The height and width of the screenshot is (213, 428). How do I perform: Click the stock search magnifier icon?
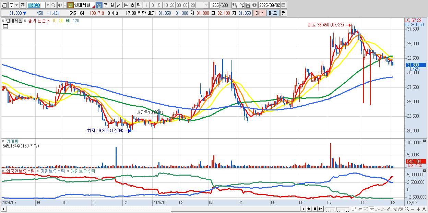coord(53,5)
